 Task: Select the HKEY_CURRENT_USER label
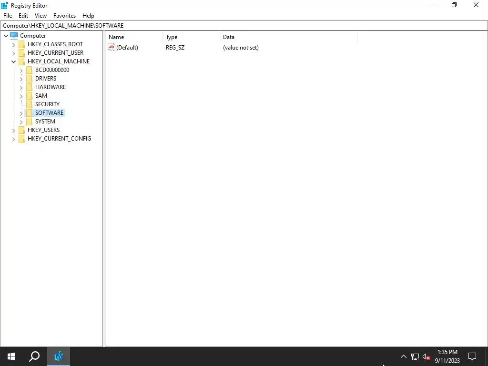click(55, 52)
